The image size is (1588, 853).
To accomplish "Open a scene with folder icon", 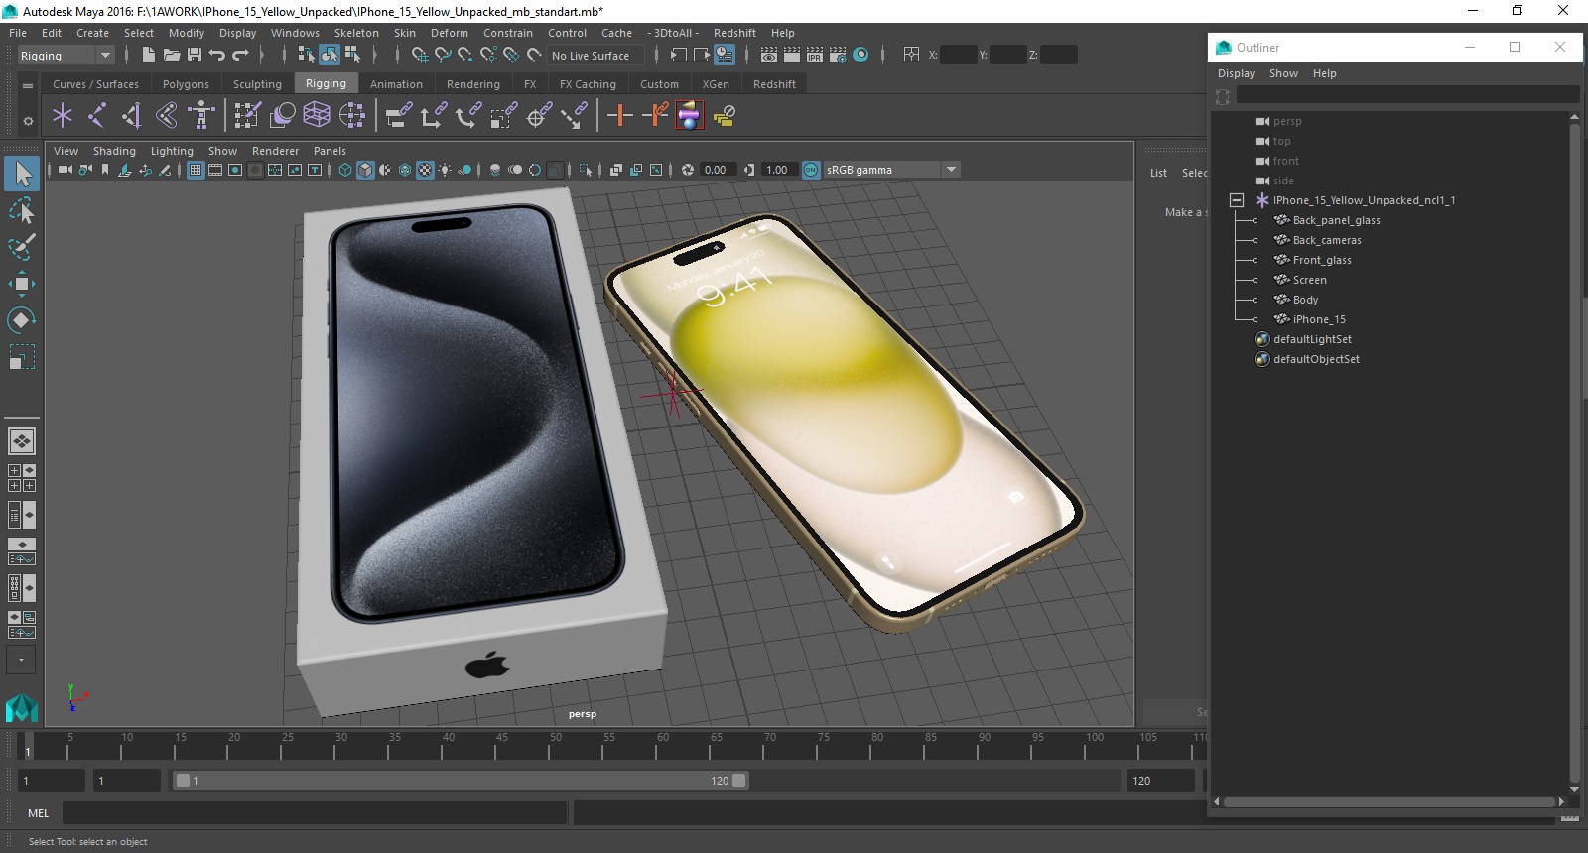I will pyautogui.click(x=171, y=56).
